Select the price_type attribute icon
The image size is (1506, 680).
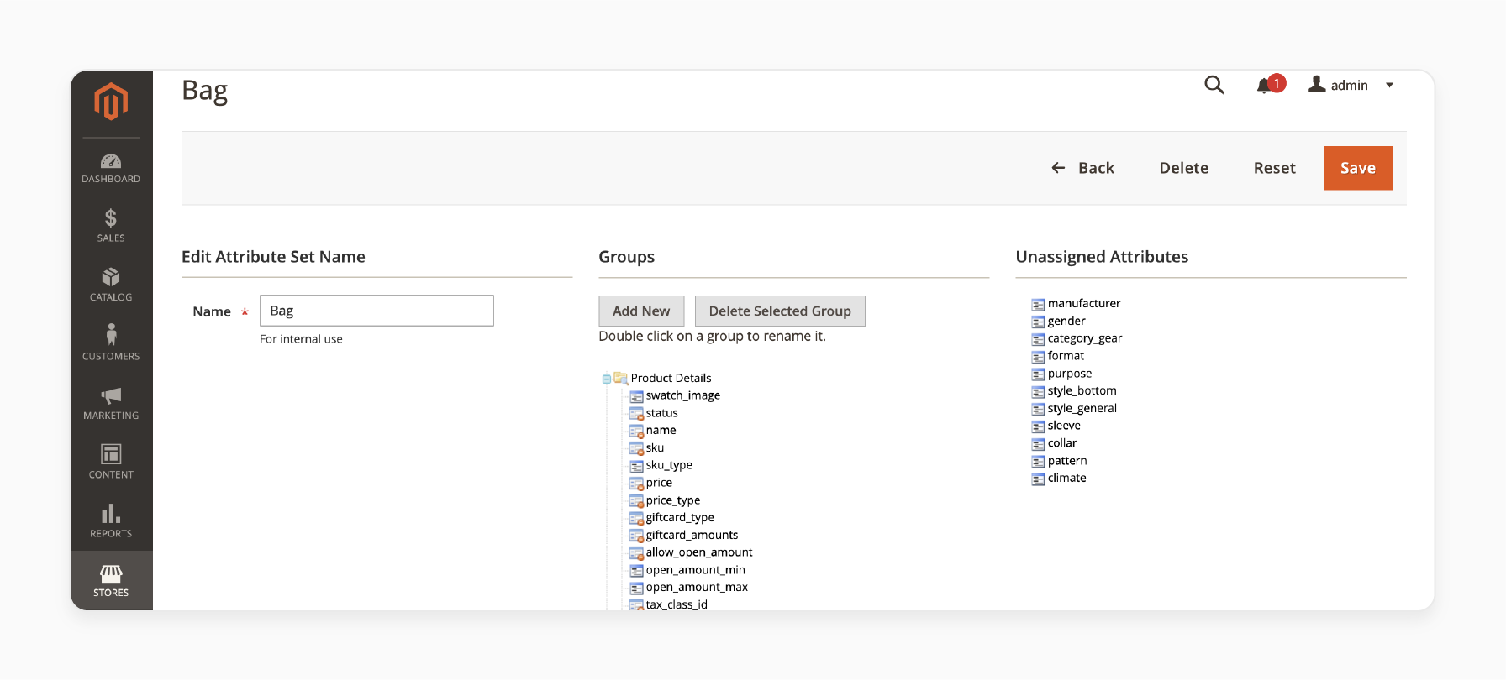636,501
